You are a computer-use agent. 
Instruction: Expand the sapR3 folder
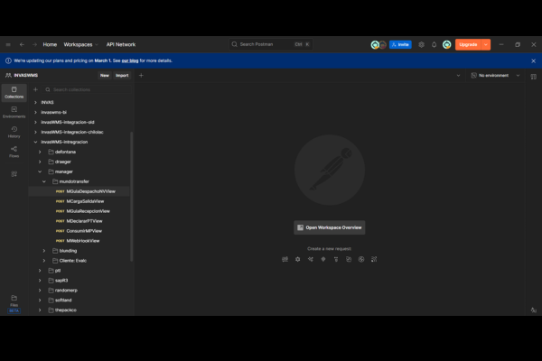[x=40, y=280]
